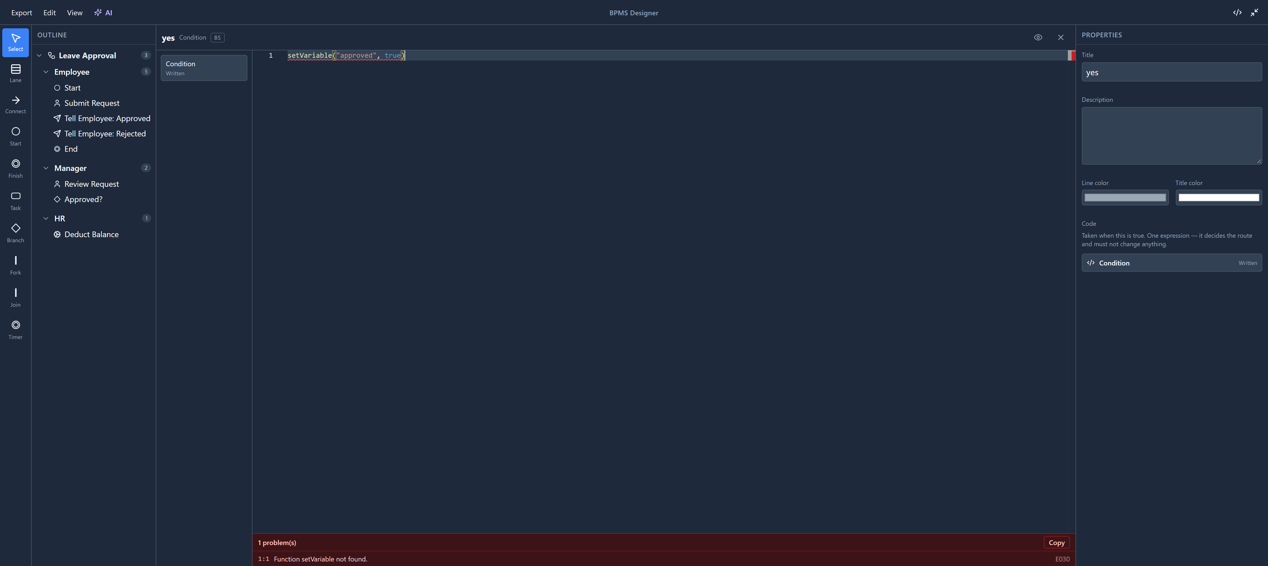
Task: Select the Condition Written script card
Action: pos(204,68)
